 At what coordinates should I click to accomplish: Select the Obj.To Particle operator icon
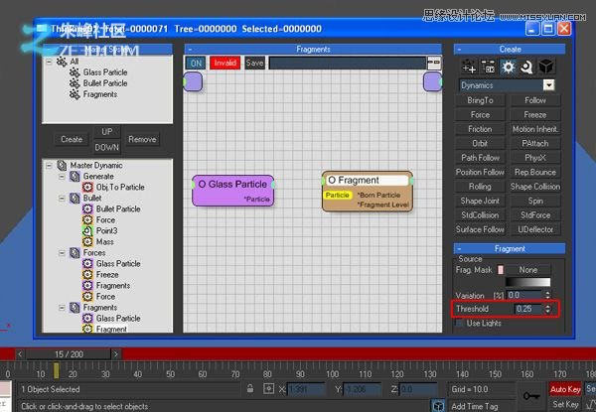click(87, 187)
